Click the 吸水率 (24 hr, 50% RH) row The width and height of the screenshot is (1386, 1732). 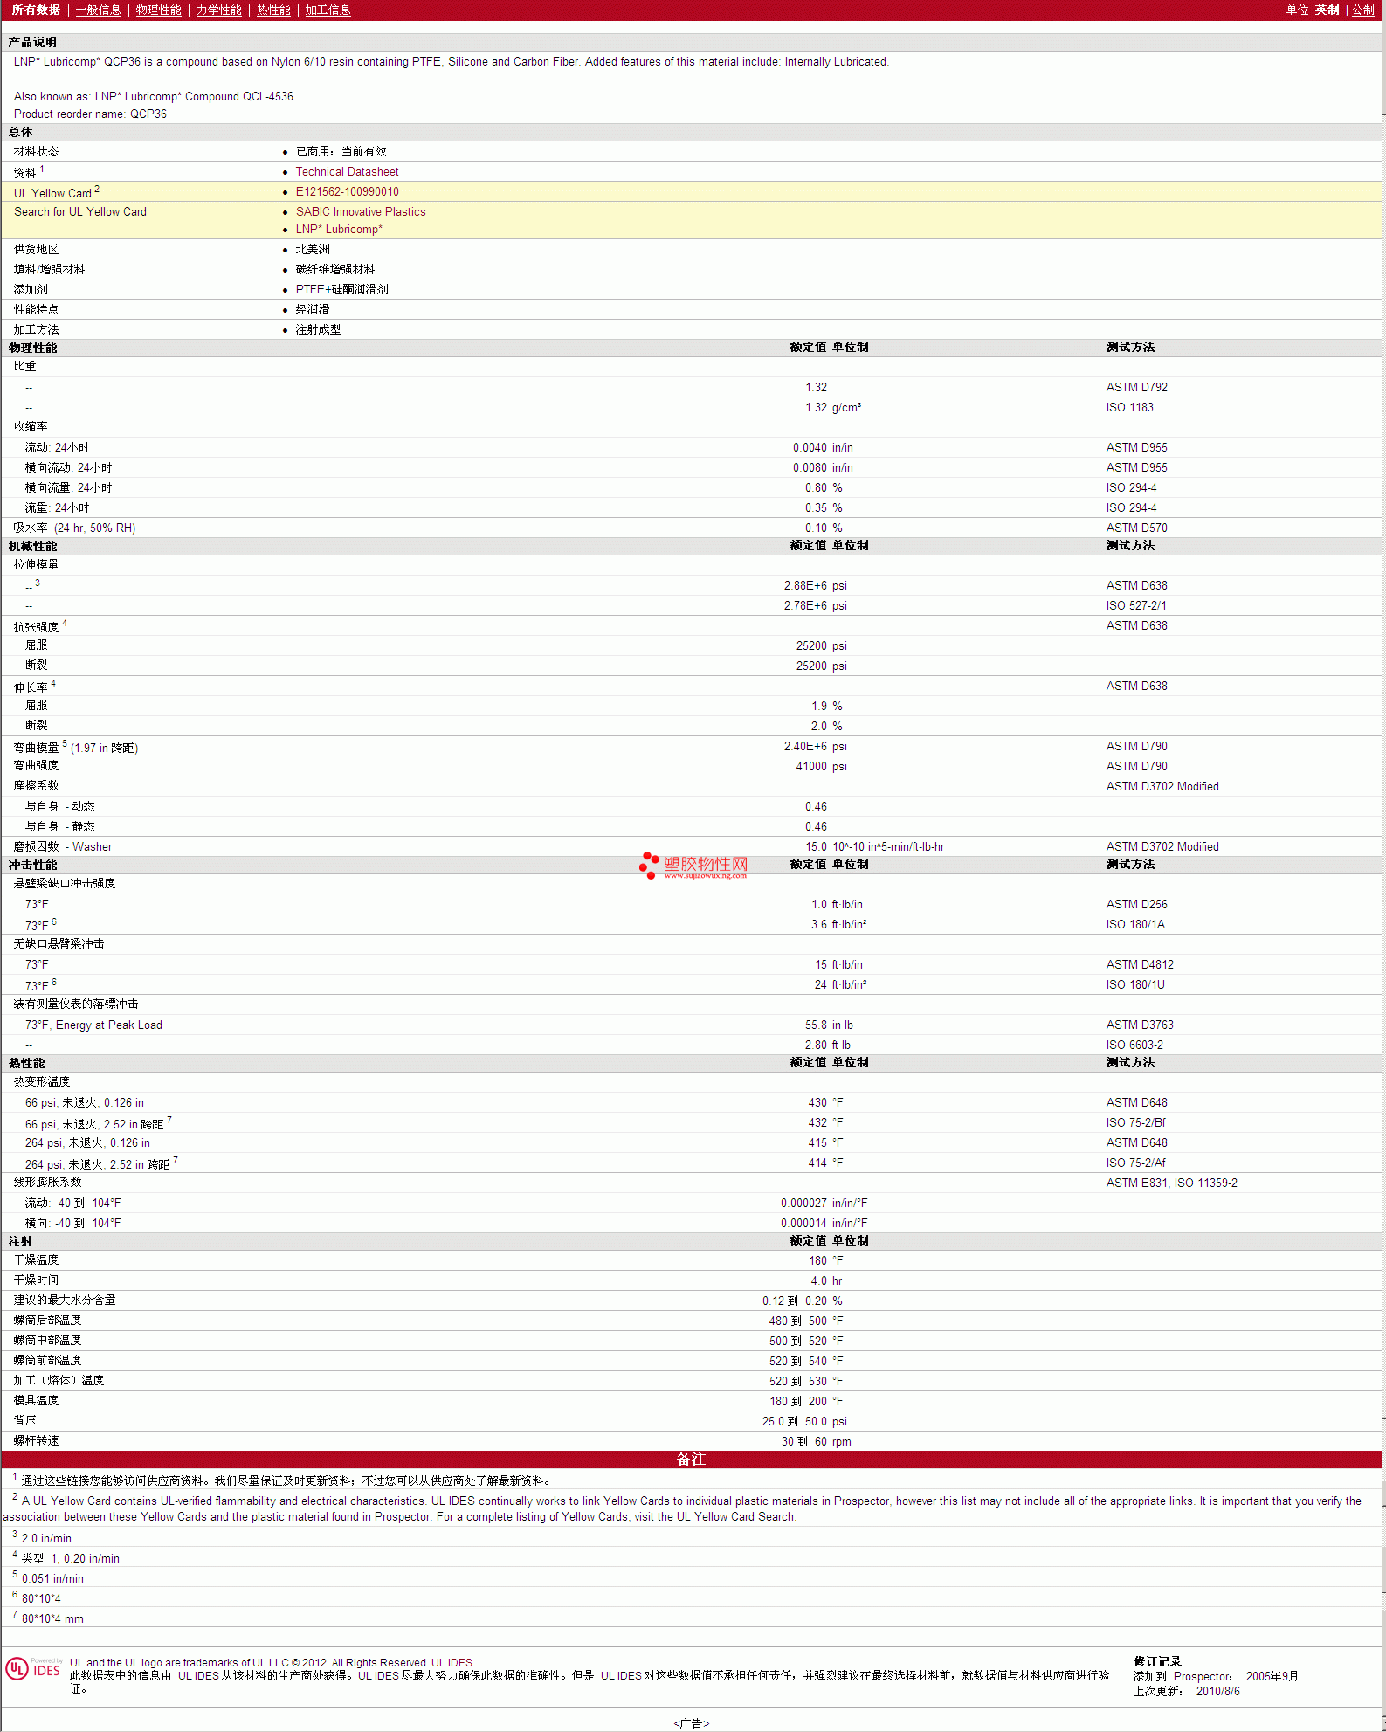pyautogui.click(x=692, y=528)
